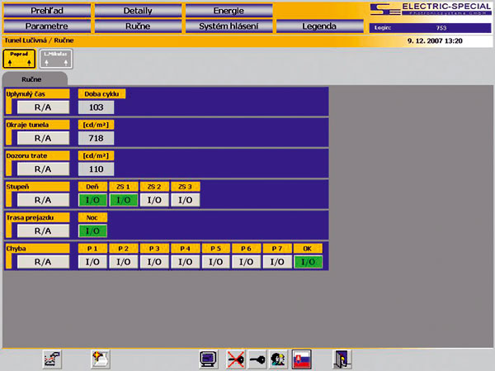Toggle the P 4 error I/O switch

pos(186,262)
